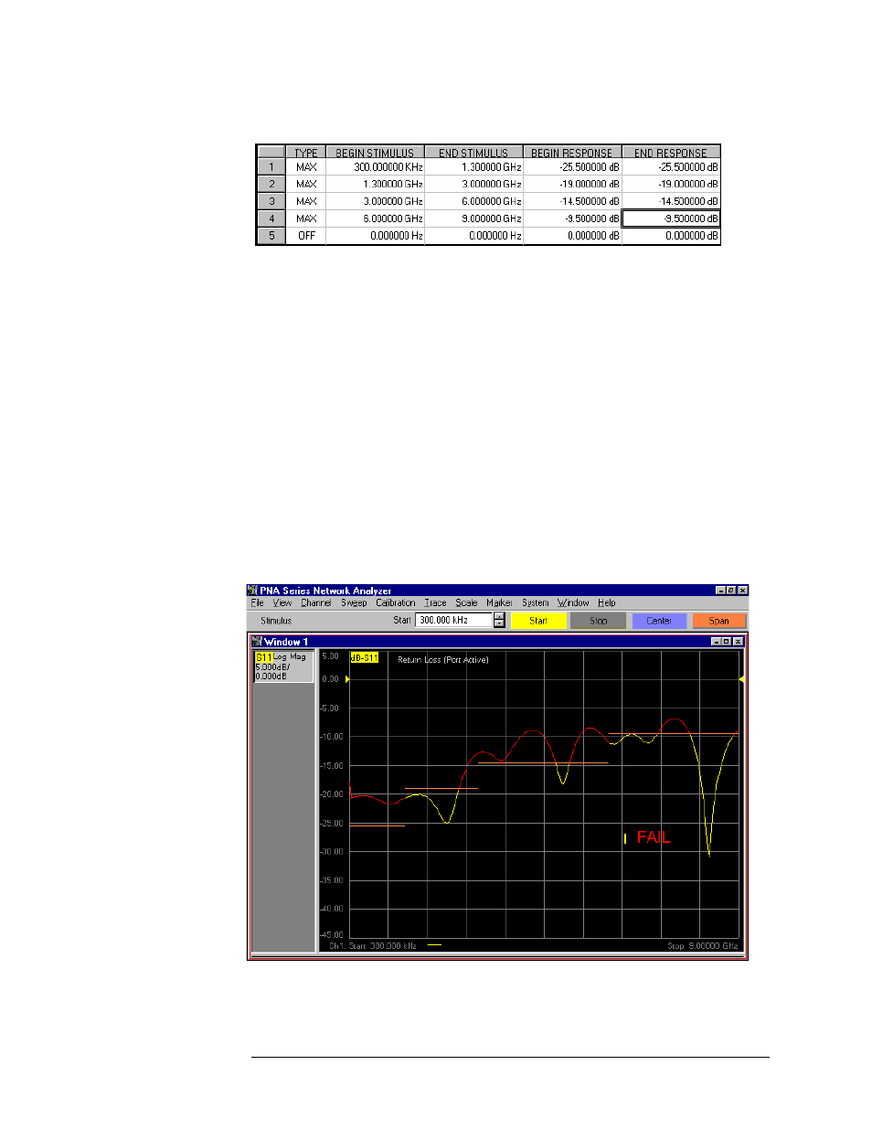Open the File menu
Screen dimensions: 872x1129
pyautogui.click(x=257, y=602)
